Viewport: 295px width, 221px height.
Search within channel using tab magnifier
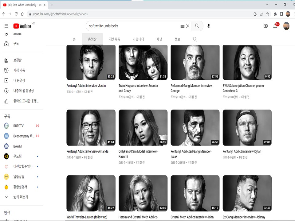[195, 39]
